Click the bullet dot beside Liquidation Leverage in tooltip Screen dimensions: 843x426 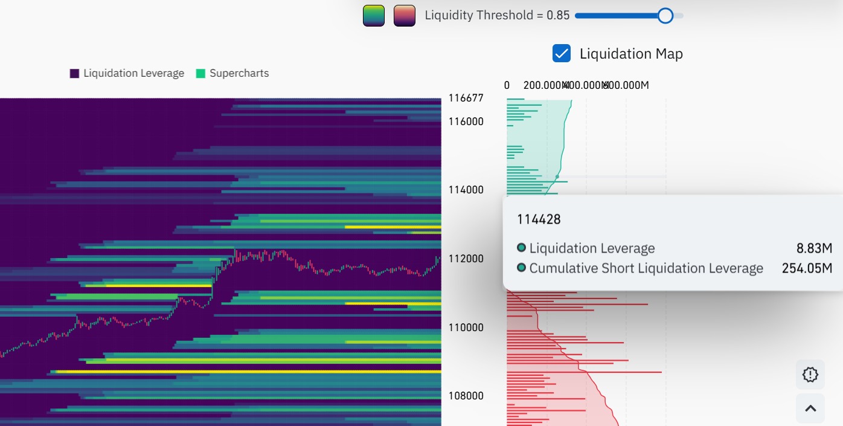coord(522,248)
